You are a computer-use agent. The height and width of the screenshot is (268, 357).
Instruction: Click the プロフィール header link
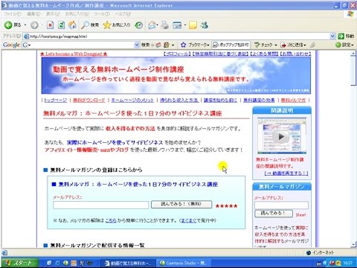pos(177,54)
